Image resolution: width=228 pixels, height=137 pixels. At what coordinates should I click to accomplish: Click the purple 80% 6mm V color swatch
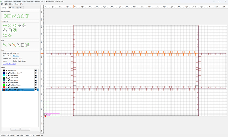point(4,83)
